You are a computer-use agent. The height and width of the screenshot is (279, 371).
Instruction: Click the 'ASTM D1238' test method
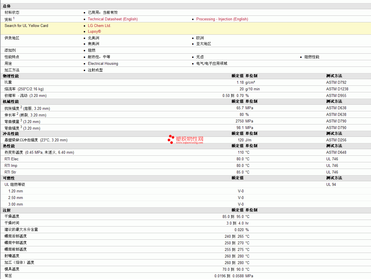[x=337, y=89]
